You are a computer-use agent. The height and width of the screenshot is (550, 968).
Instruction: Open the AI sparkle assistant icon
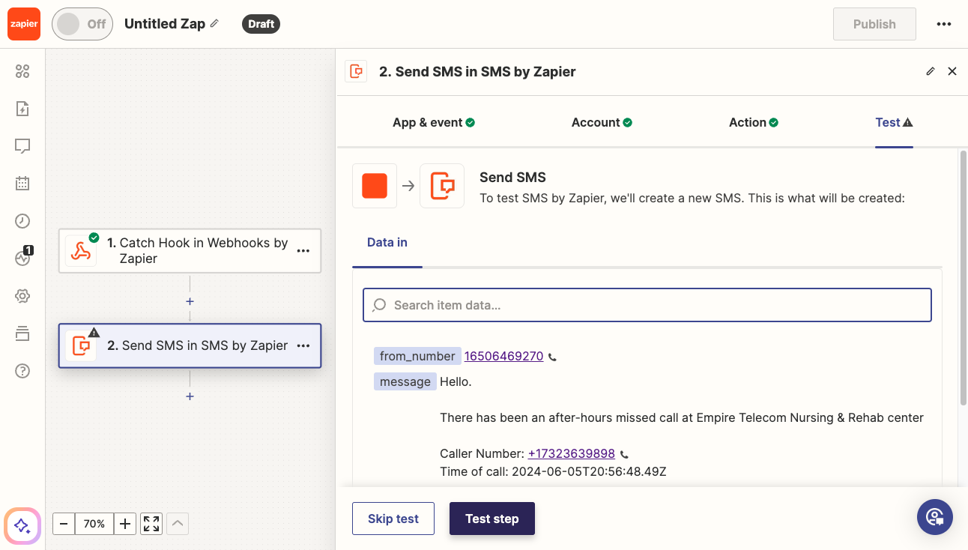(x=22, y=525)
